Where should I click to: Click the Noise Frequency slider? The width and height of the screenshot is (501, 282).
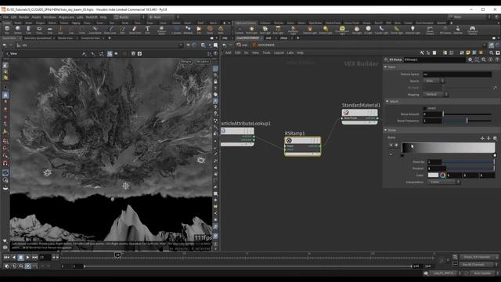click(467, 121)
